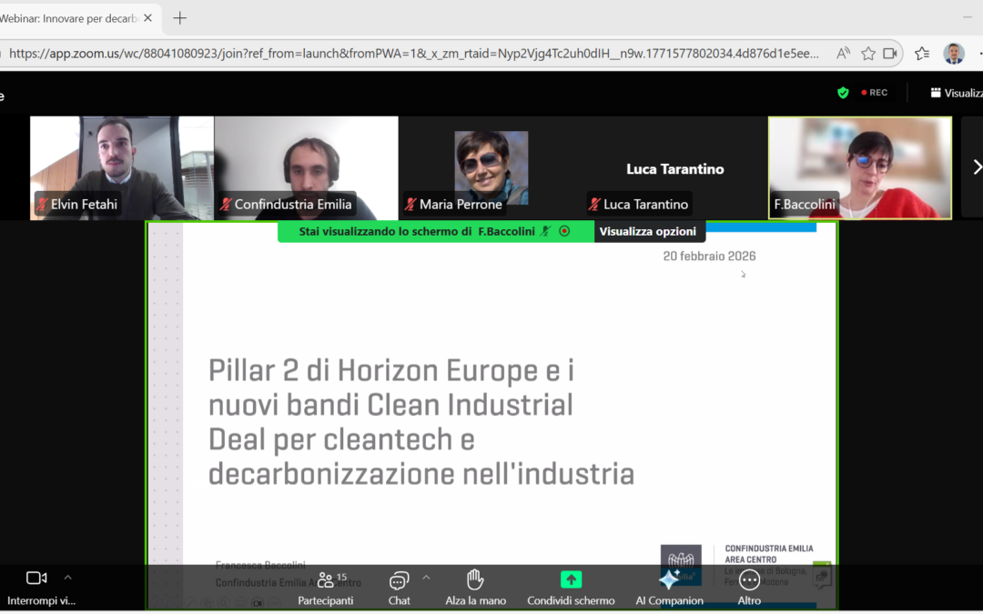983x614 pixels.
Task: Open the browser profile avatar icon
Action: pos(954,53)
